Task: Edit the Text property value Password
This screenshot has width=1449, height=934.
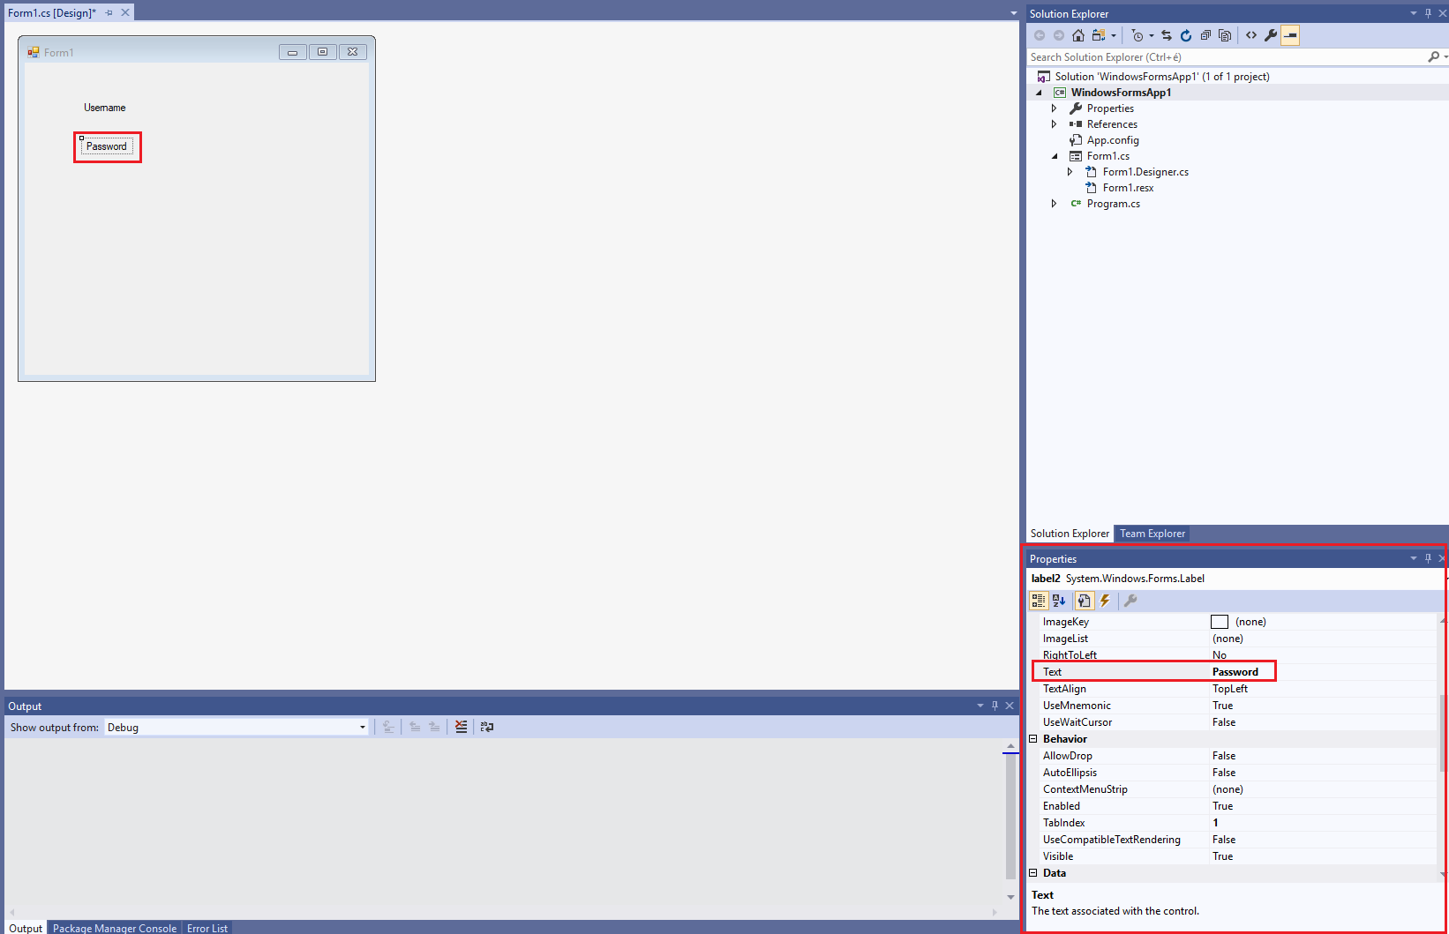Action: click(1235, 672)
